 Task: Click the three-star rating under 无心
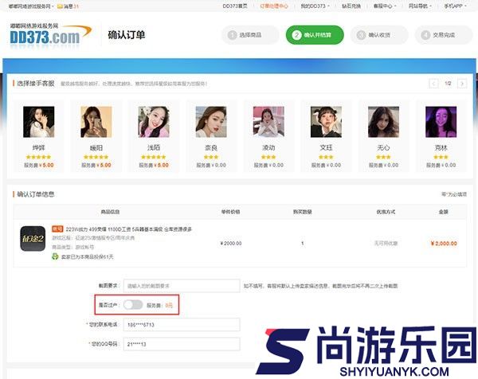click(x=383, y=157)
